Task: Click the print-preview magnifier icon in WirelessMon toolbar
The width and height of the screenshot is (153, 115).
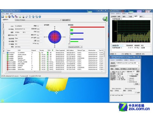Action: (26, 17)
